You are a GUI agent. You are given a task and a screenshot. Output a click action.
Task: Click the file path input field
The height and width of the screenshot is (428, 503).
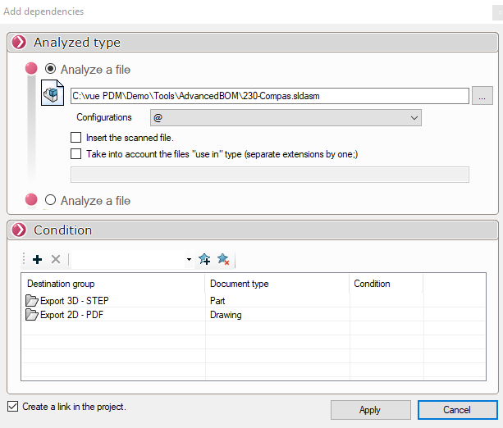(269, 96)
